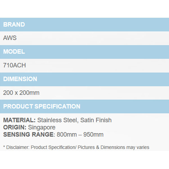The height and width of the screenshot is (169, 169).
Task: Click the Satin Finish text
Action: 96,120
